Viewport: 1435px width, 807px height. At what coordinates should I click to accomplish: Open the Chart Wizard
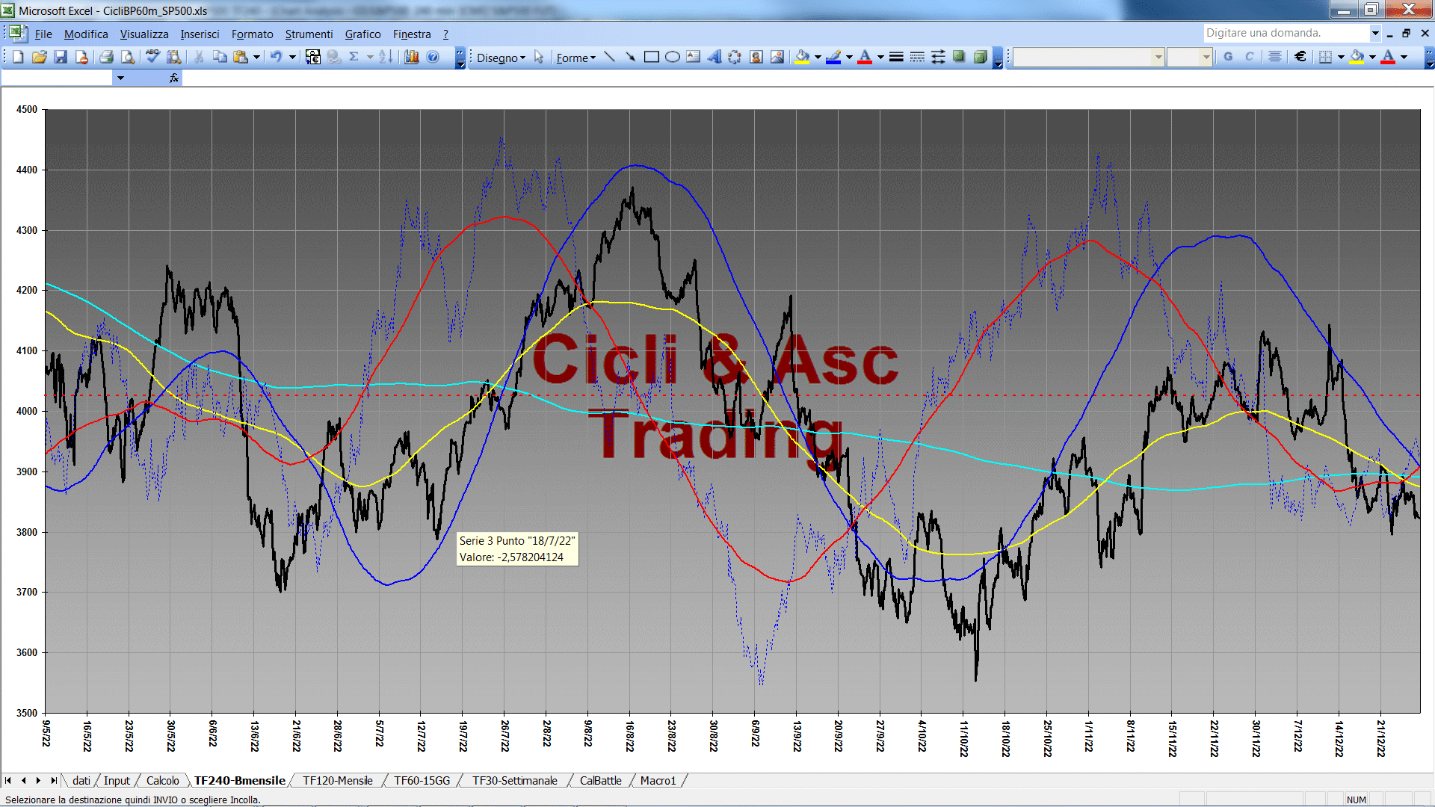coord(411,57)
